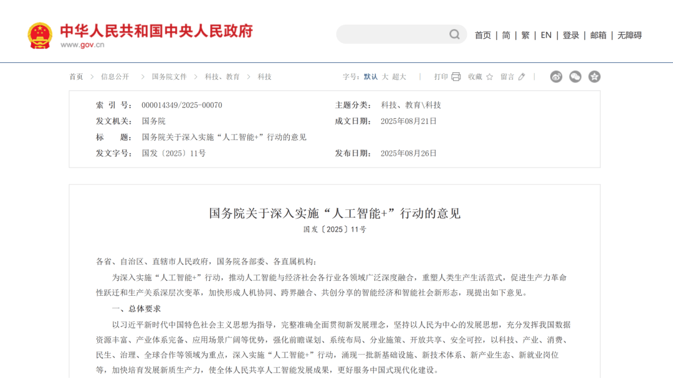Select the index number 000014349/2025-00070
Screen dimensions: 673x378
[x=182, y=105]
